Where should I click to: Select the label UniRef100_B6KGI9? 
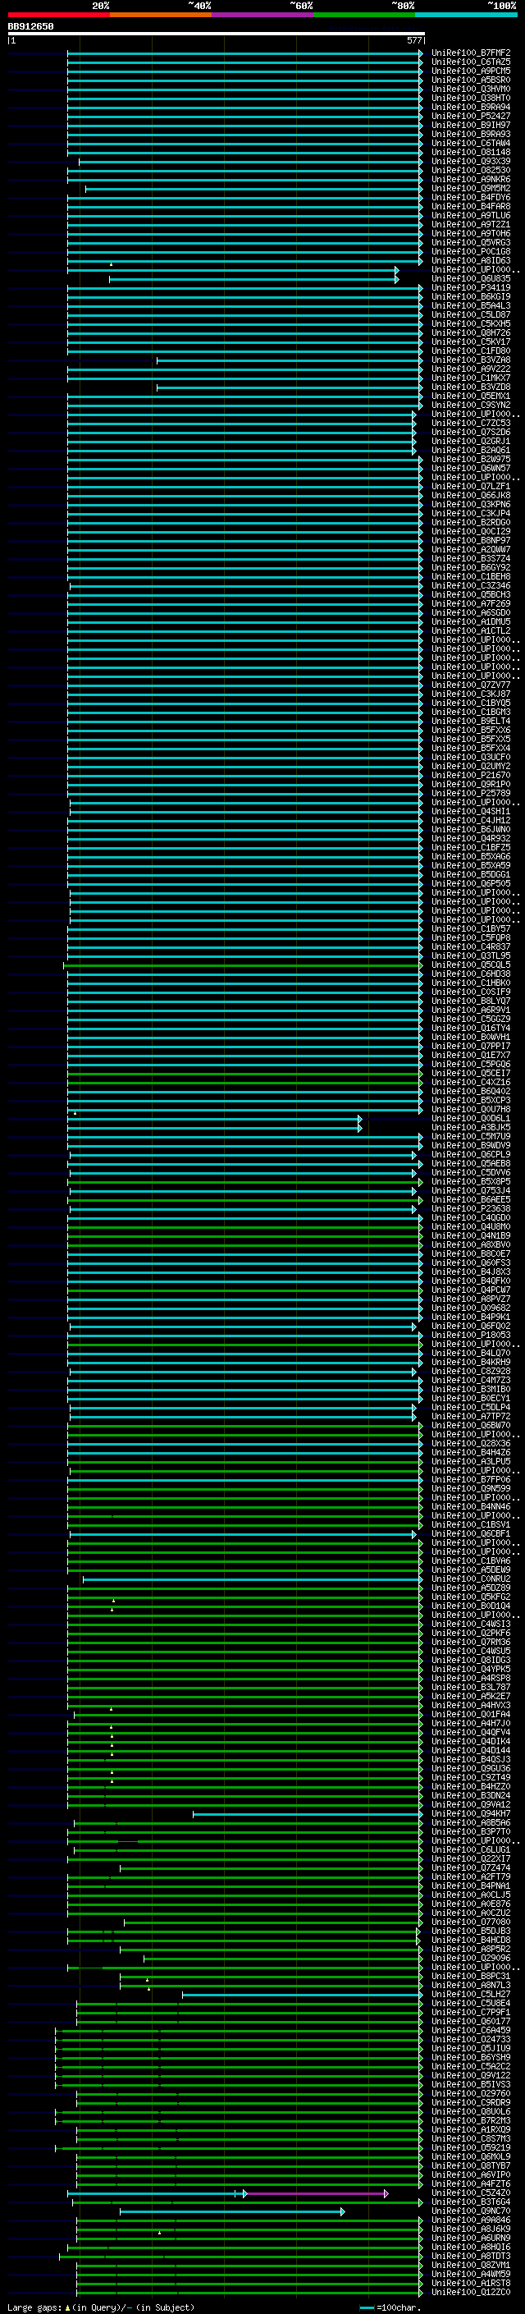coord(471,296)
